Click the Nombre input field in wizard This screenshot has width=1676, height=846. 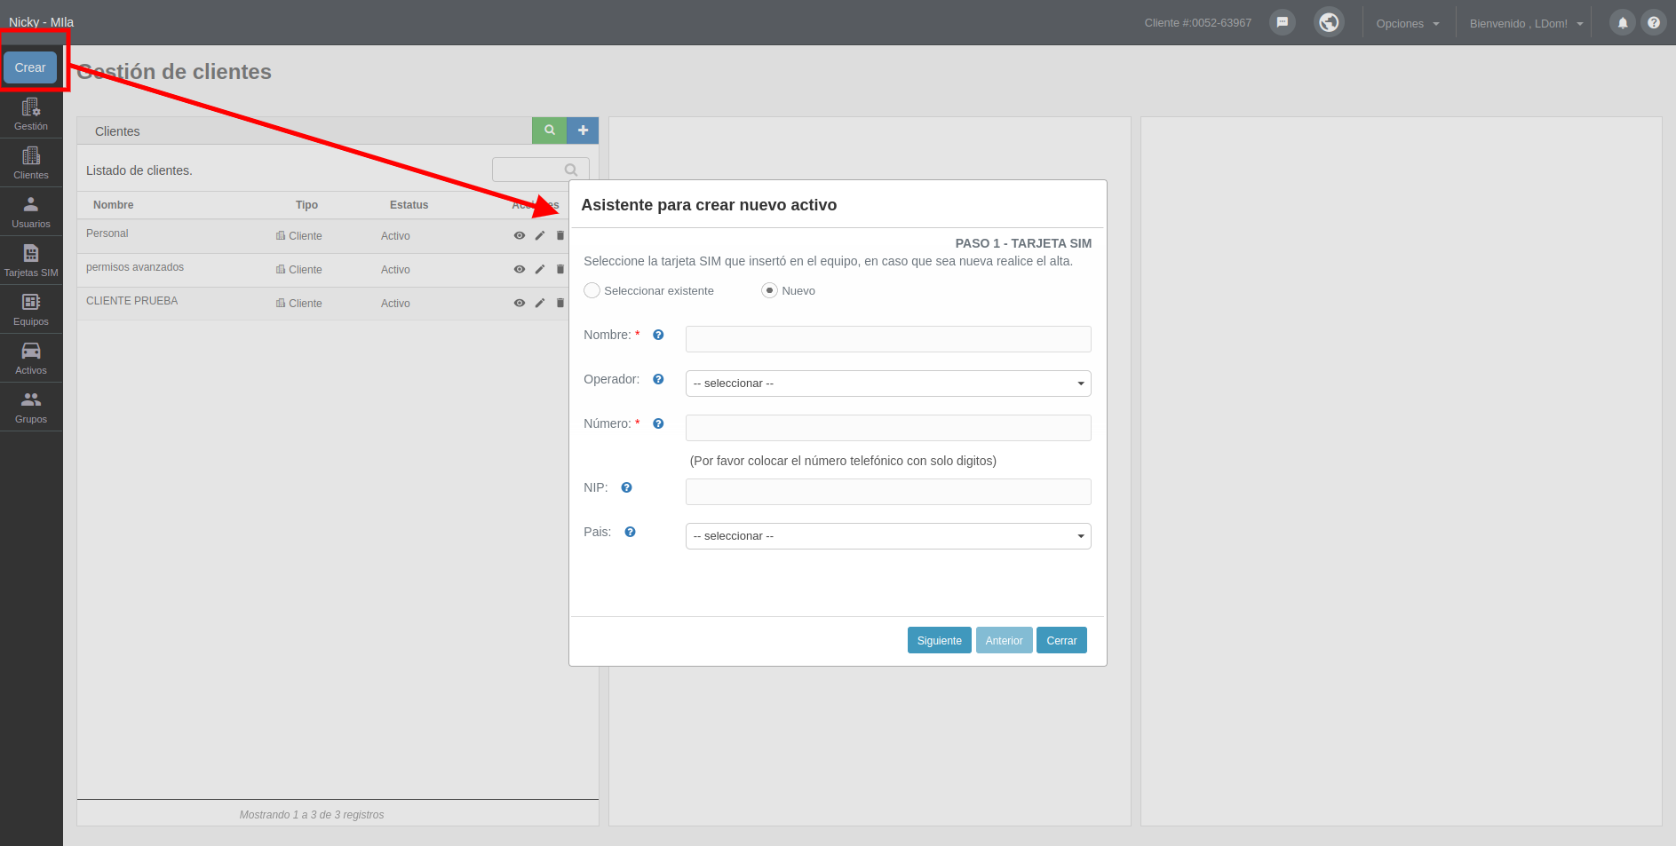(888, 339)
